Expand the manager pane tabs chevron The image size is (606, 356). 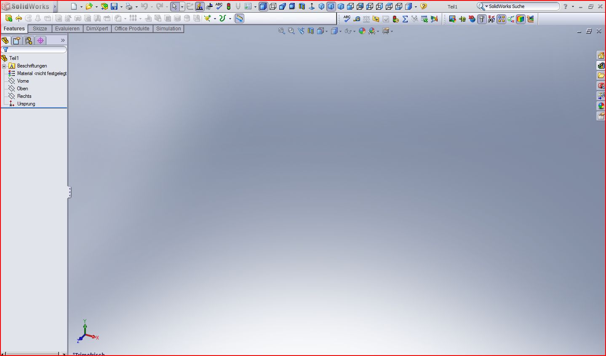point(63,40)
